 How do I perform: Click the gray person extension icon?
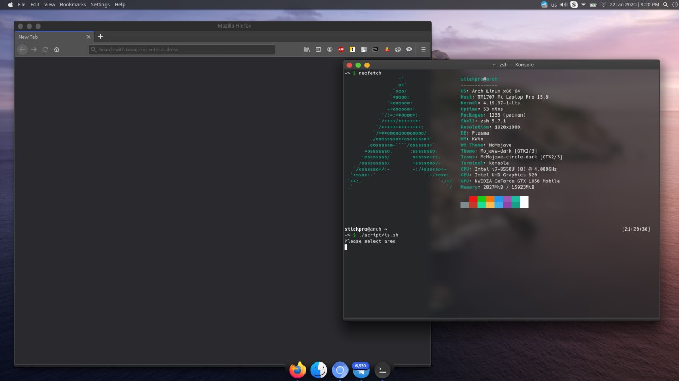point(364,49)
